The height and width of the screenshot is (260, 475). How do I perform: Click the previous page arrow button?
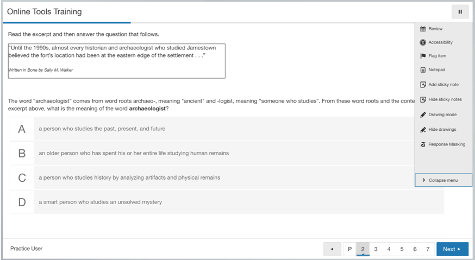click(332, 249)
